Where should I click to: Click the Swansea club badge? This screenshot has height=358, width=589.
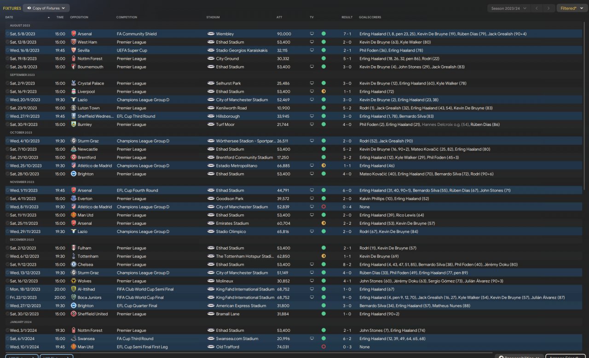(74, 339)
